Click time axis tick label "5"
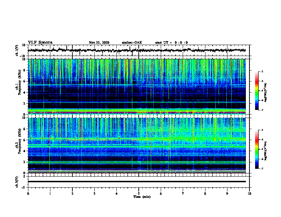 tap(139, 194)
